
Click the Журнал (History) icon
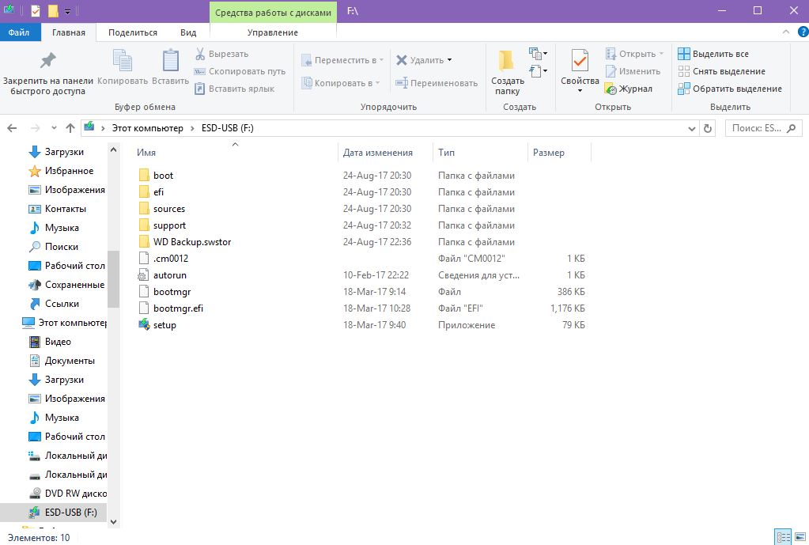point(611,89)
